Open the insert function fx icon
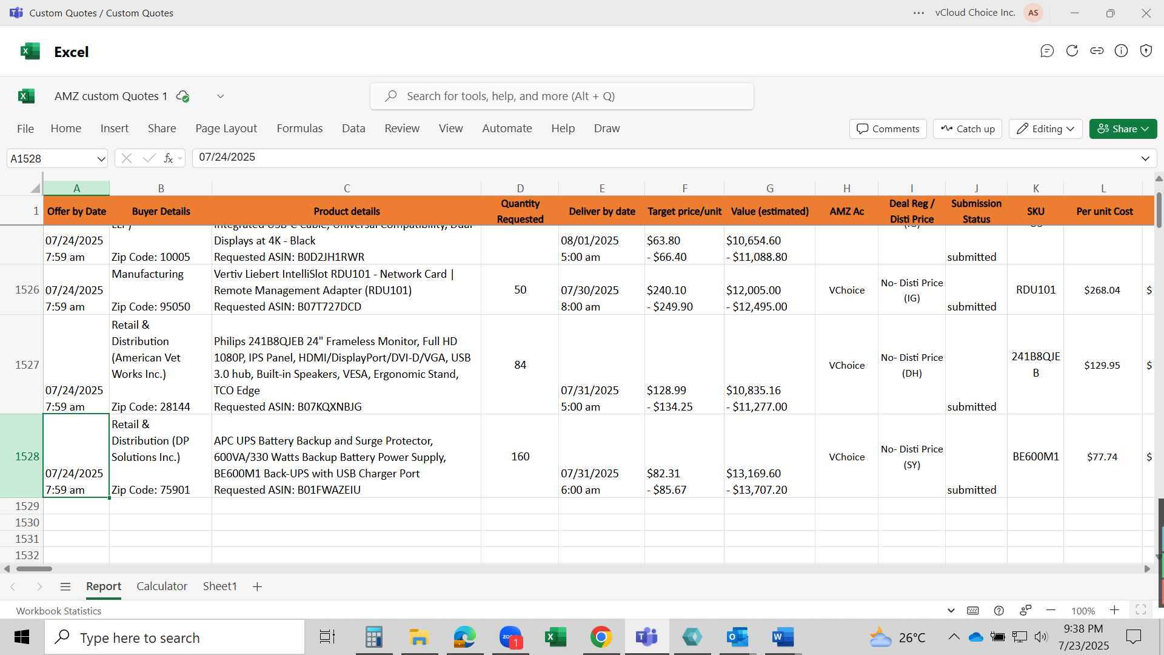The image size is (1164, 655). tap(169, 158)
